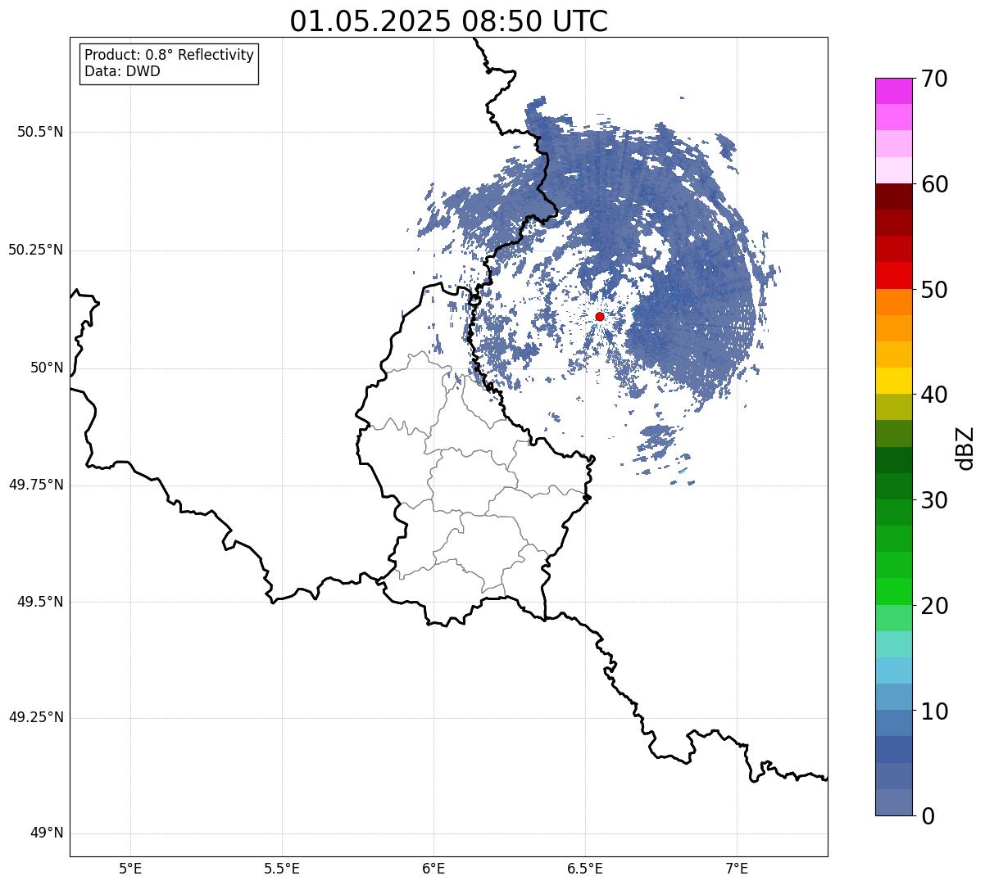This screenshot has height=885, width=985.
Task: Click the 49°N latitude label
Action: coord(47,833)
